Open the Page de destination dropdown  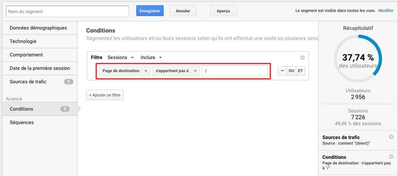click(124, 71)
